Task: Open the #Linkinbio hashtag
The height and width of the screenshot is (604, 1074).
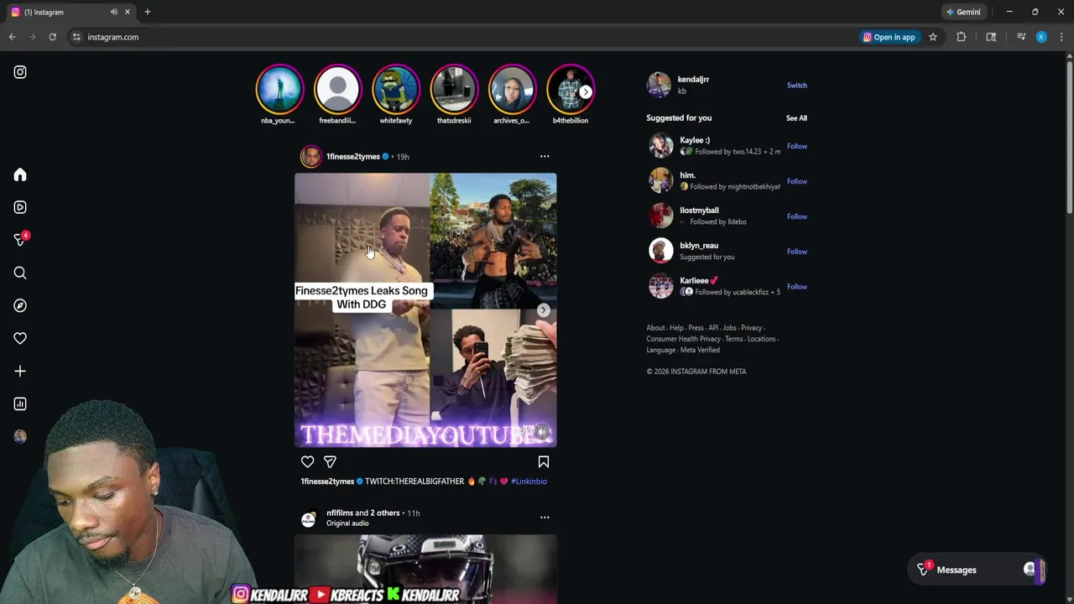Action: click(529, 482)
